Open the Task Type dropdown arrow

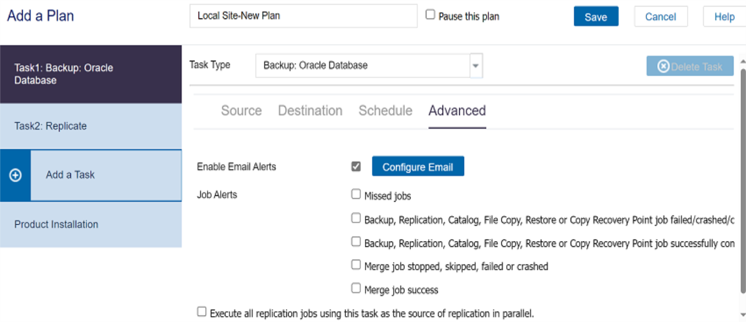click(476, 65)
